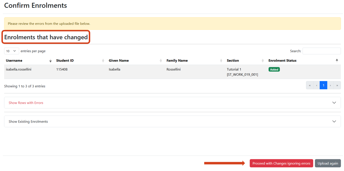Sort table by Family Name column

[195, 60]
